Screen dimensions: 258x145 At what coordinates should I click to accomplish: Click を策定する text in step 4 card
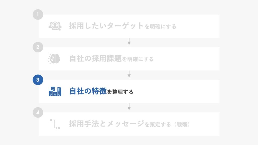pyautogui.click(x=158, y=124)
